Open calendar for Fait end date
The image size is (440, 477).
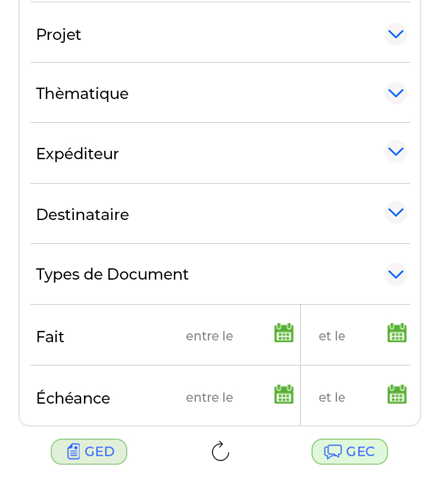click(x=397, y=333)
